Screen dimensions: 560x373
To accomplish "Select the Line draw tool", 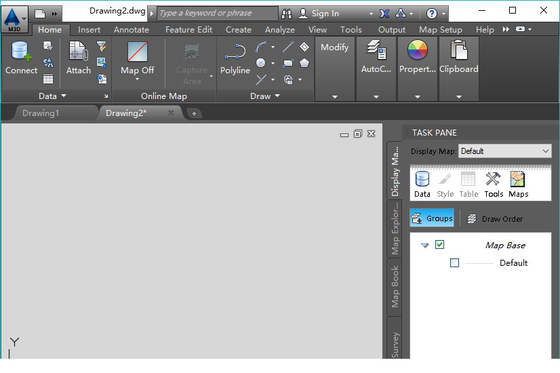I will (288, 47).
